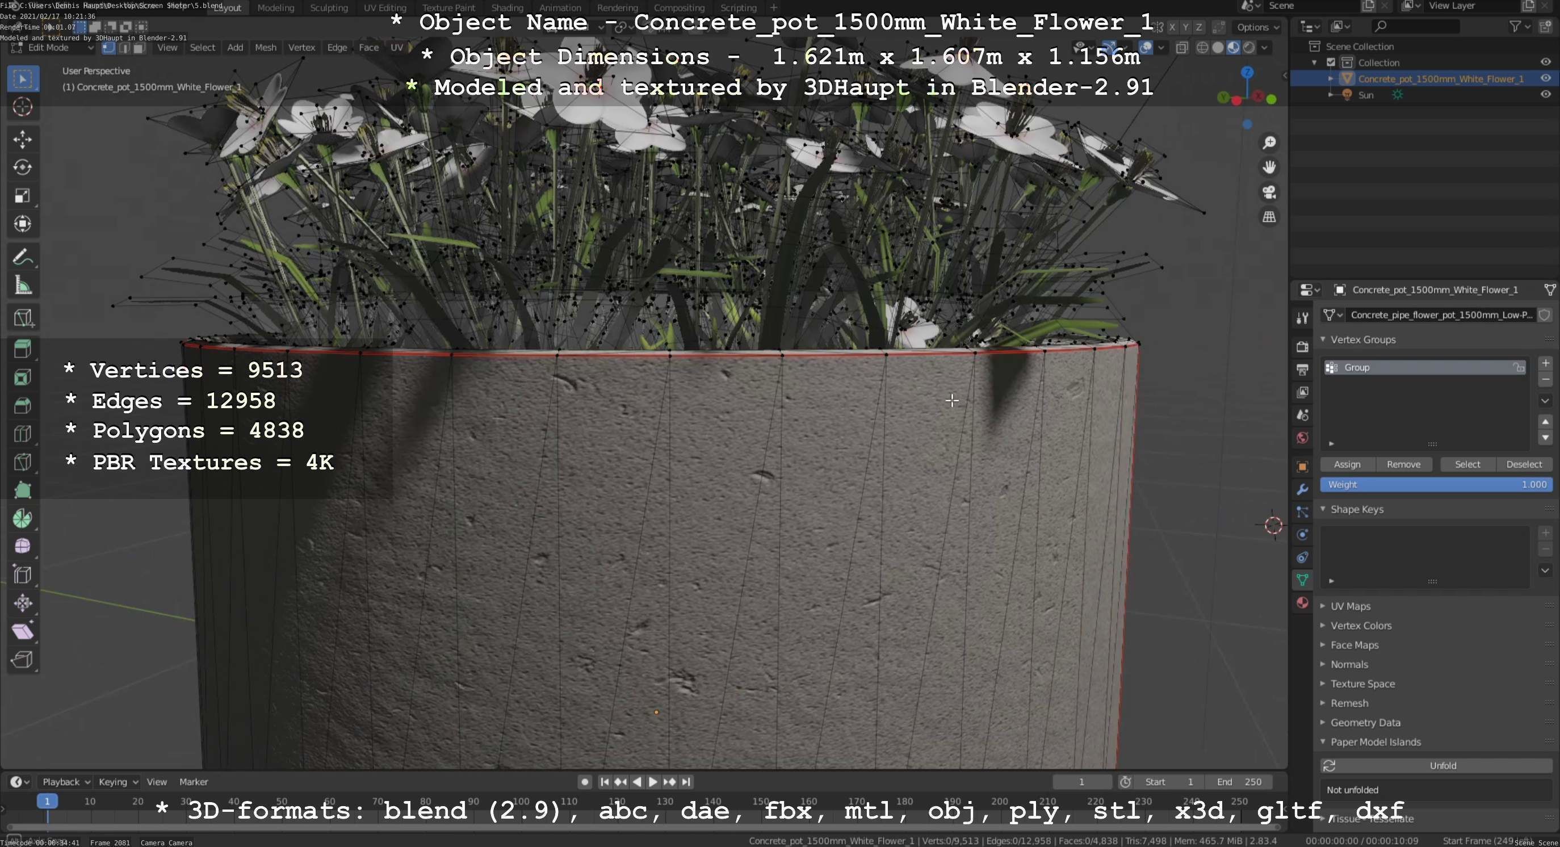Select the 3D Cursor tool
The height and width of the screenshot is (847, 1560).
pos(22,107)
